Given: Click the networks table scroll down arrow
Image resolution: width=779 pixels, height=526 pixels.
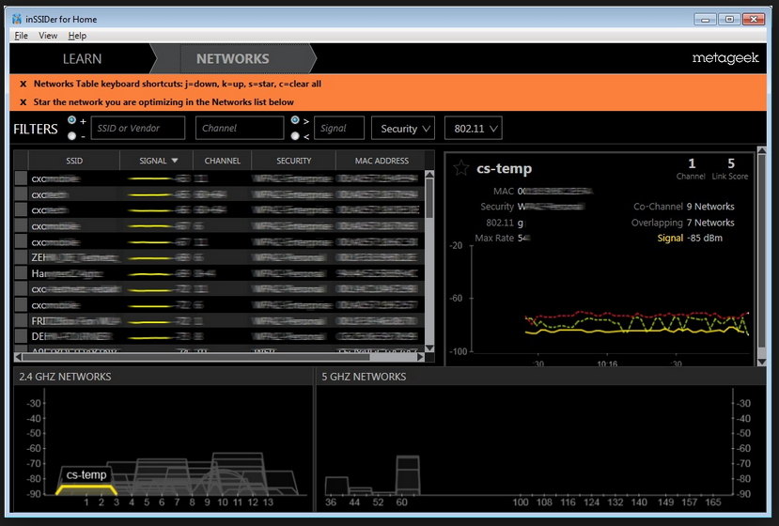Looking at the screenshot, I should point(429,348).
